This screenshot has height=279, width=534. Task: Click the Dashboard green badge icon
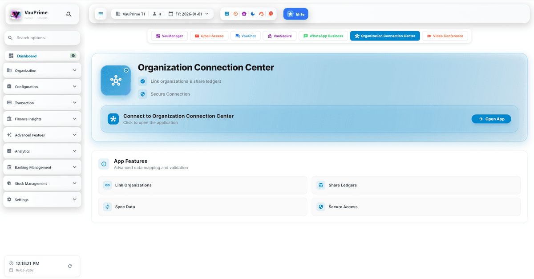click(x=73, y=56)
